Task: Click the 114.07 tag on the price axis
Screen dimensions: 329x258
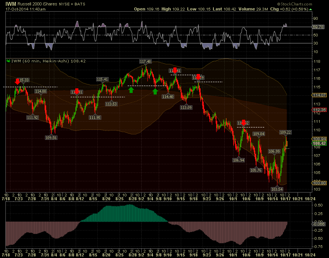Action: (x=319, y=95)
